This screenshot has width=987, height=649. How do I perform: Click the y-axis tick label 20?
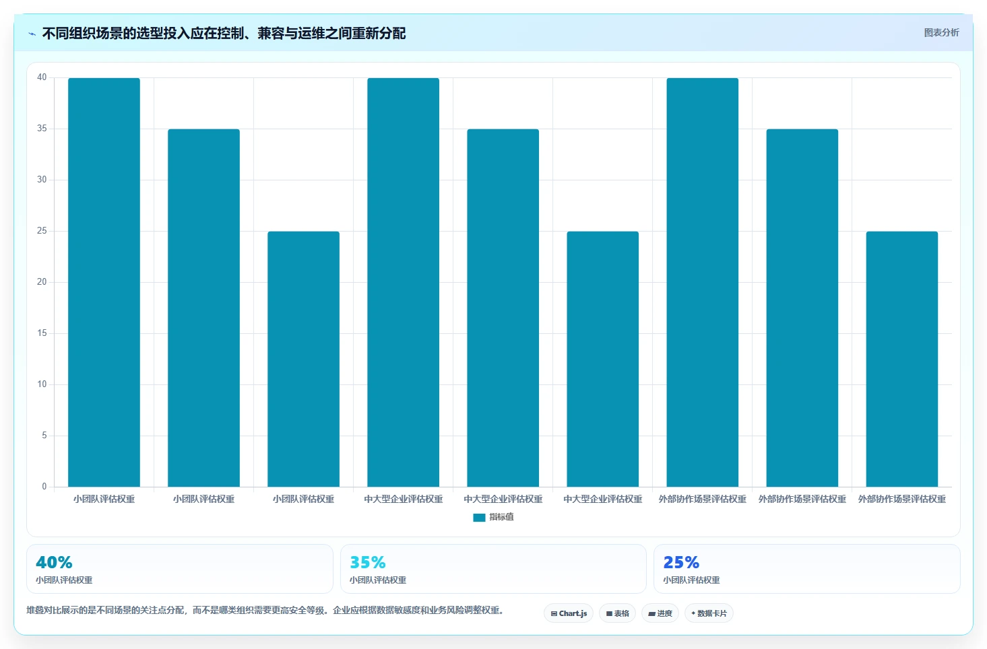click(x=42, y=282)
